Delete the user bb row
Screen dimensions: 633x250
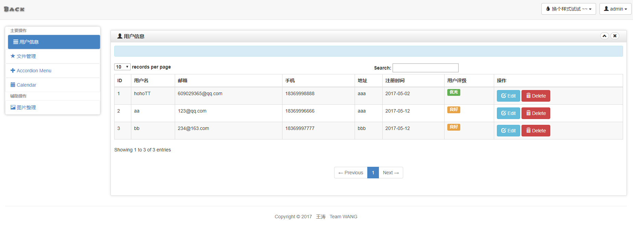(x=536, y=131)
